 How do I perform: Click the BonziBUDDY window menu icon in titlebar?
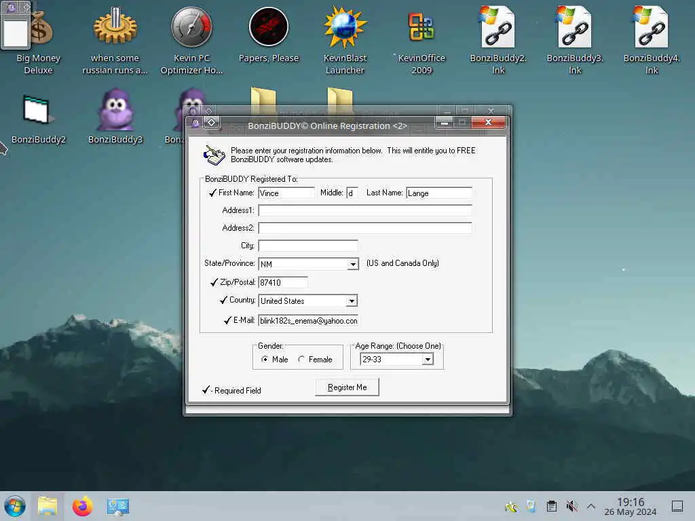195,123
